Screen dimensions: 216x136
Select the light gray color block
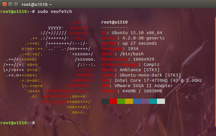pyautogui.click(x=161, y=102)
